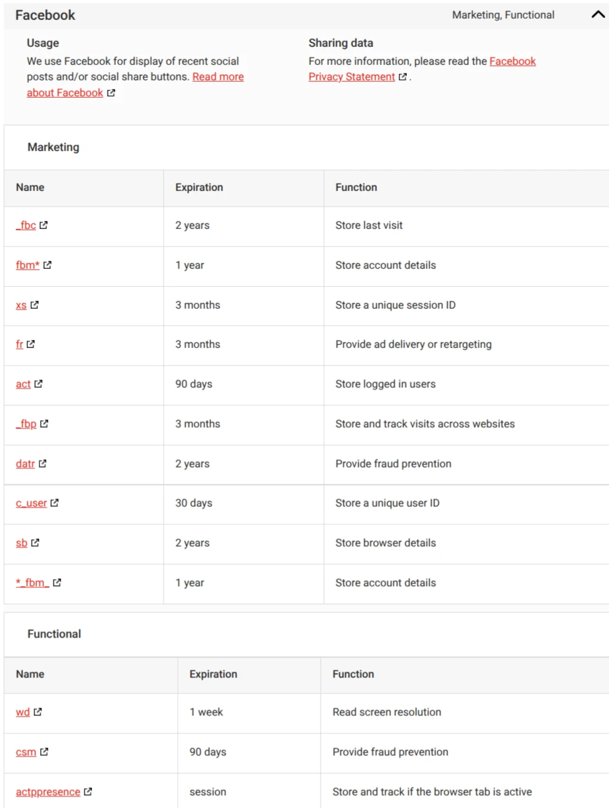Screen dimensions: 609x808
Task: Click the 'Sharing data' heading
Action: click(x=341, y=43)
